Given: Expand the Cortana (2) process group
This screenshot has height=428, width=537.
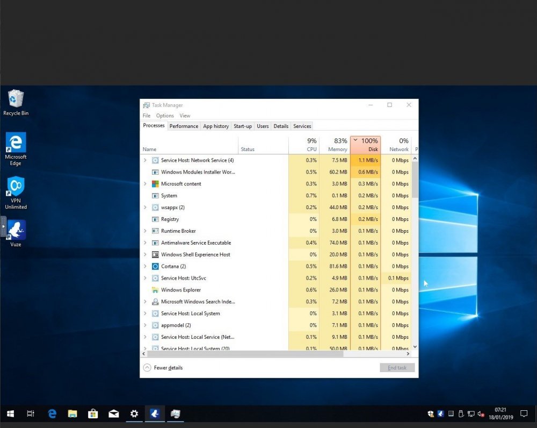Looking at the screenshot, I should (145, 267).
